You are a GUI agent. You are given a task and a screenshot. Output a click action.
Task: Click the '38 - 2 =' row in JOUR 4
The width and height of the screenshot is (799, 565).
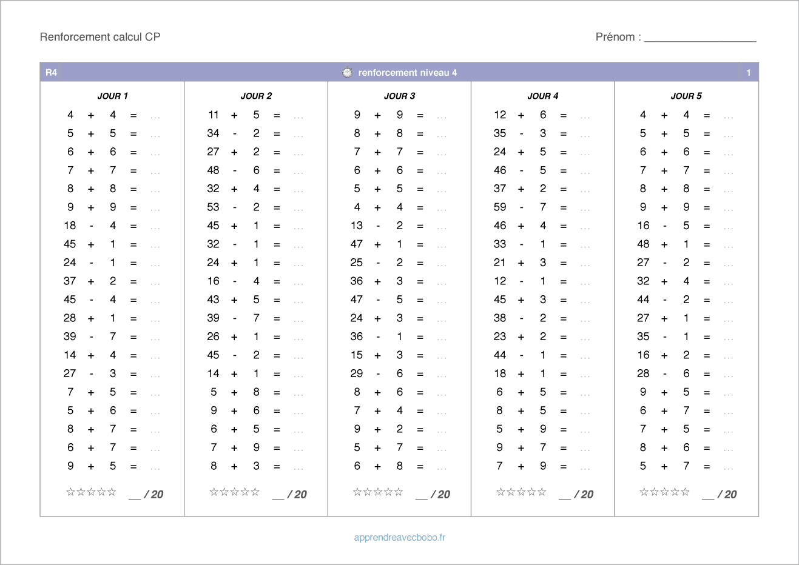coord(542,318)
